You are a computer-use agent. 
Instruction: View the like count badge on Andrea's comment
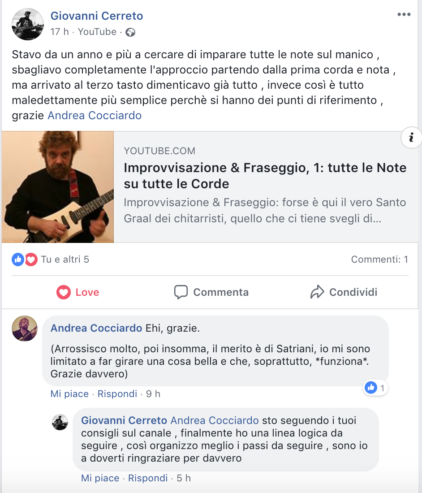[375, 388]
